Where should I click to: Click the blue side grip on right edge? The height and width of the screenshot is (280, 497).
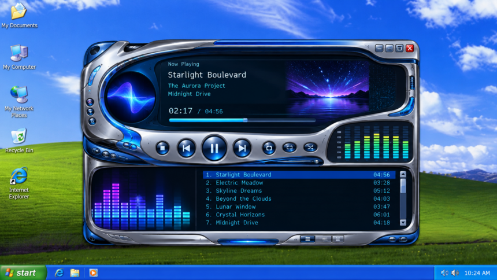[x=412, y=83]
